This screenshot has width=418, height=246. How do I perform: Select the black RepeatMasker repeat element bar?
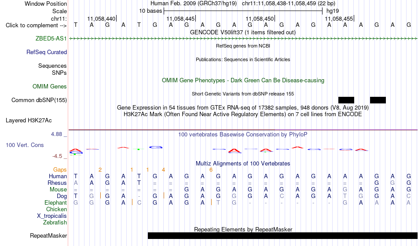pyautogui.click(x=282, y=235)
